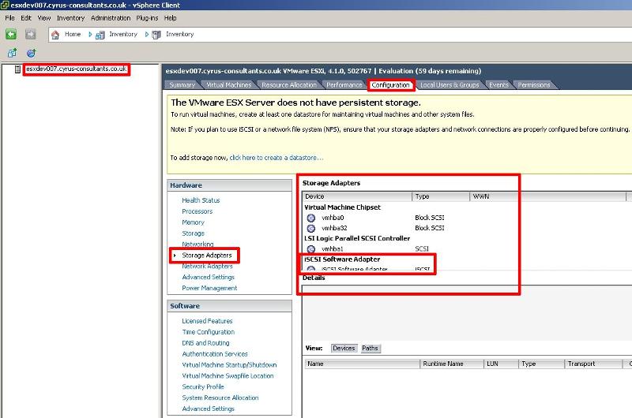
Task: Open the View menu
Action: [44, 18]
